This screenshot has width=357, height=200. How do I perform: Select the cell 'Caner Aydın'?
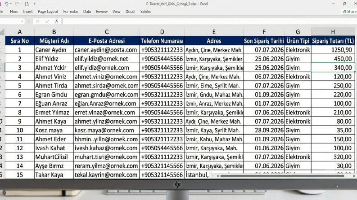point(54,50)
